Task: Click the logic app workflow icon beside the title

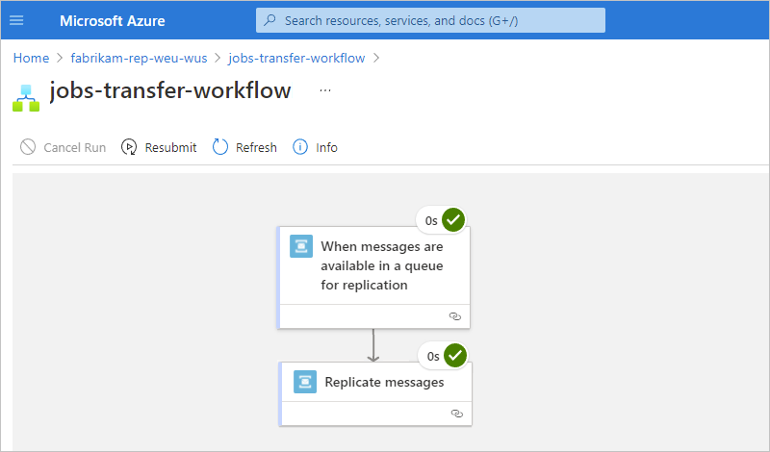Action: 26,98
